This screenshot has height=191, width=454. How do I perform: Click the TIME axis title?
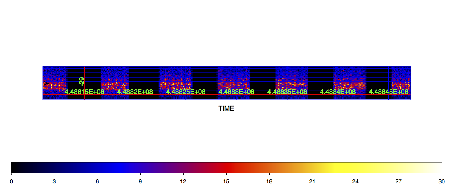click(x=226, y=109)
